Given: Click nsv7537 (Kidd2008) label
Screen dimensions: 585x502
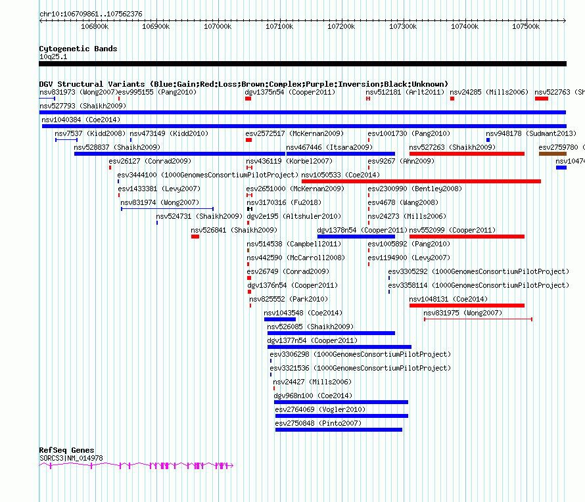Looking at the screenshot, I should (x=90, y=133).
